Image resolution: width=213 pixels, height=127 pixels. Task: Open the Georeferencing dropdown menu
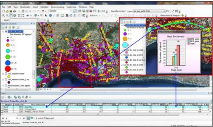[x=118, y=11]
